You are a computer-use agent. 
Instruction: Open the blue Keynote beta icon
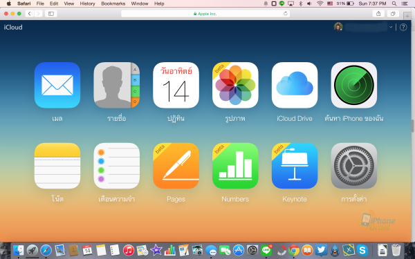coord(295,166)
